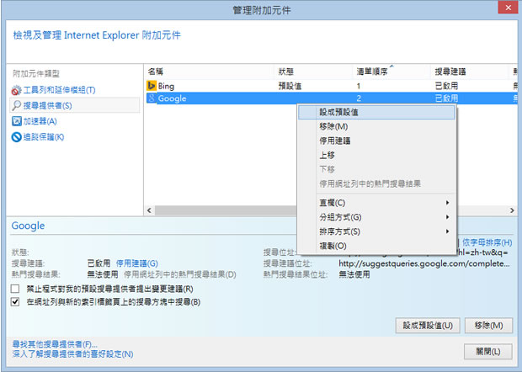Click the Bing logo icon
This screenshot has width=522, height=372.
point(152,86)
